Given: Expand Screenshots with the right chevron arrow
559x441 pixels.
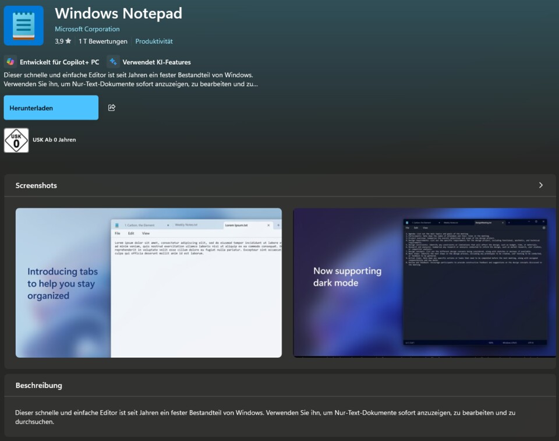Looking at the screenshot, I should 540,185.
